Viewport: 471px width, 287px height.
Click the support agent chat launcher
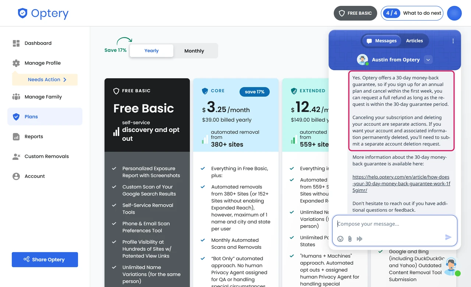click(451, 266)
